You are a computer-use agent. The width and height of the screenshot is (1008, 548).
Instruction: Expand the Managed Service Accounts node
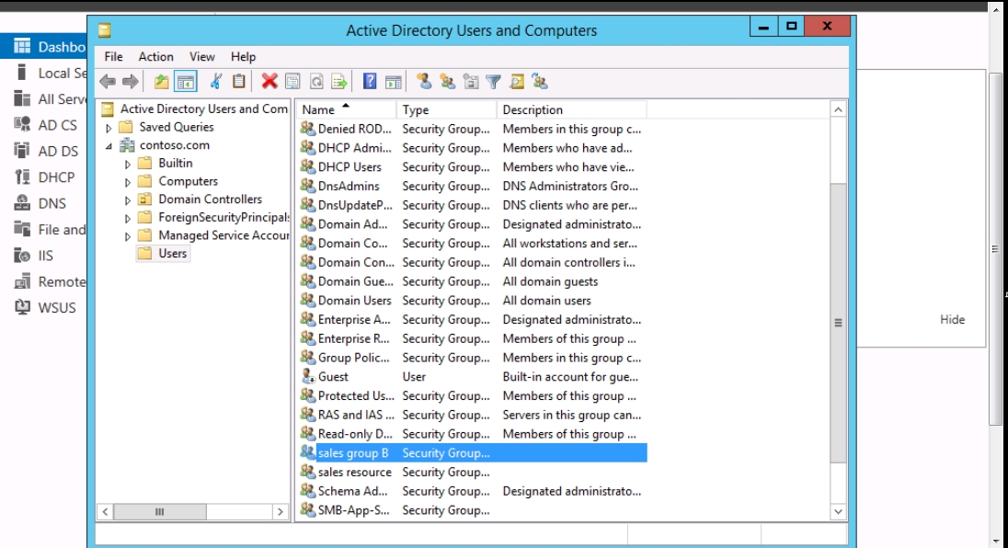pos(127,235)
